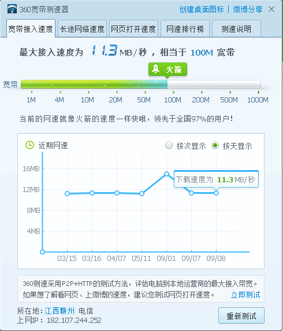The height and width of the screenshot is (331, 283).
Task: Open 测速说明 tab
Action: click(x=236, y=29)
